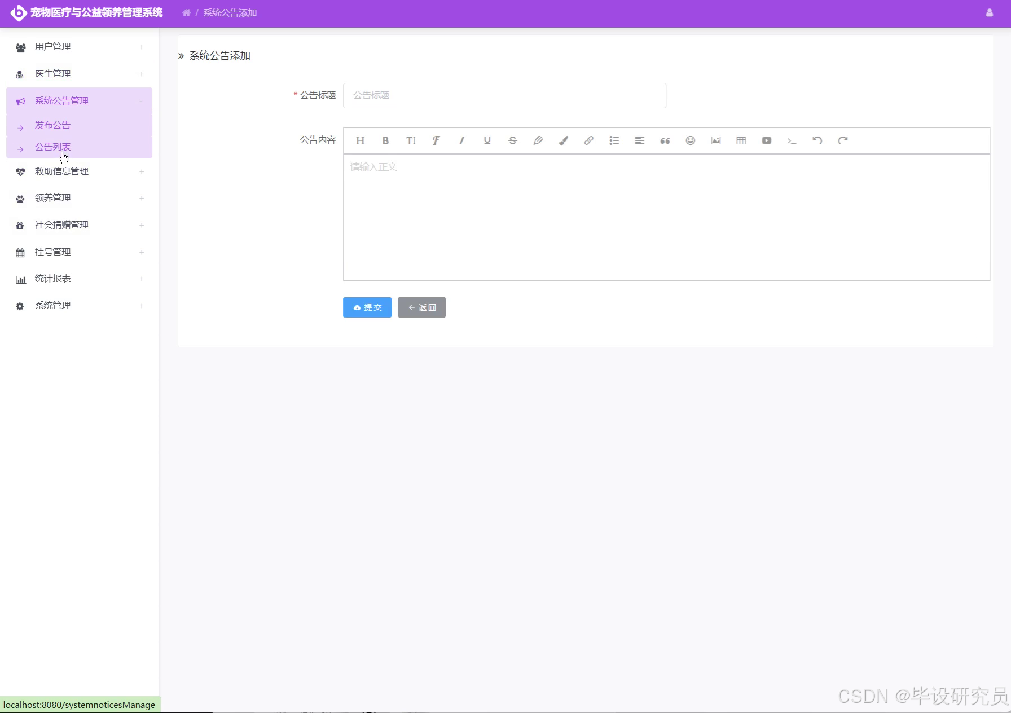Insert a table into the editor

click(x=741, y=140)
